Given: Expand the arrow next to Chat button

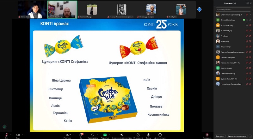Looking at the screenshot, I should 85,135.
